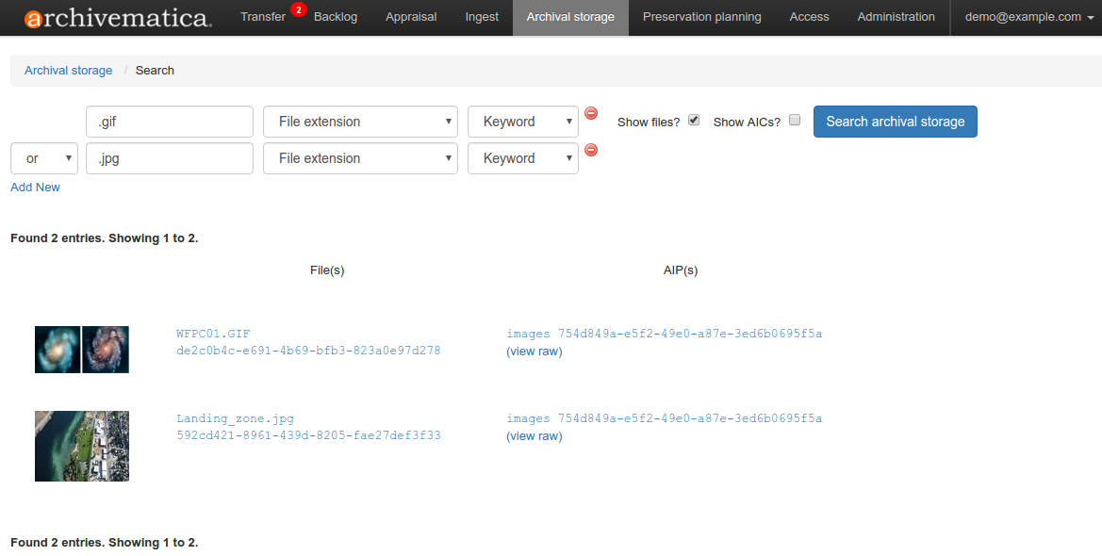Remove the .gif search criterion row
The width and height of the screenshot is (1102, 556).
pyautogui.click(x=591, y=113)
